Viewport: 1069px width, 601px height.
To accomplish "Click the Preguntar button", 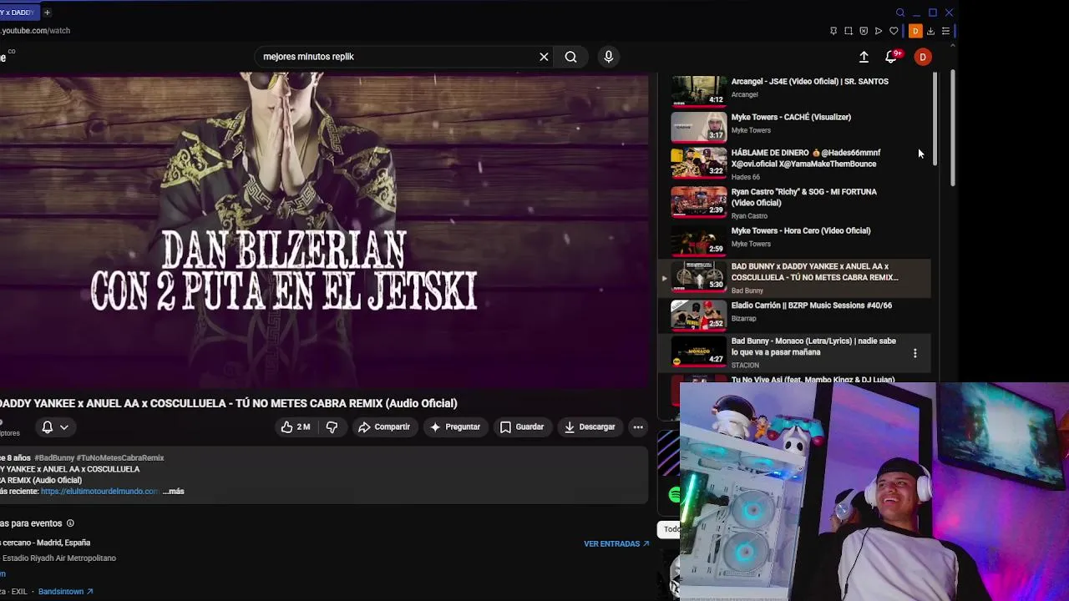I will point(455,427).
